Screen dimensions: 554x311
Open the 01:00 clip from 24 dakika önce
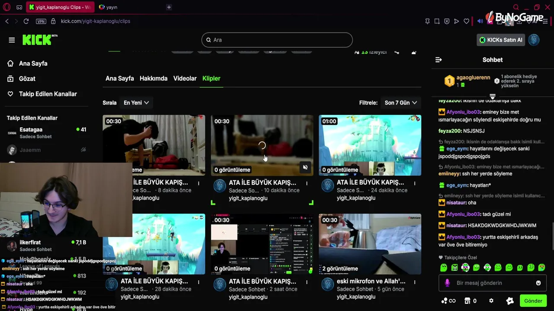370,145
